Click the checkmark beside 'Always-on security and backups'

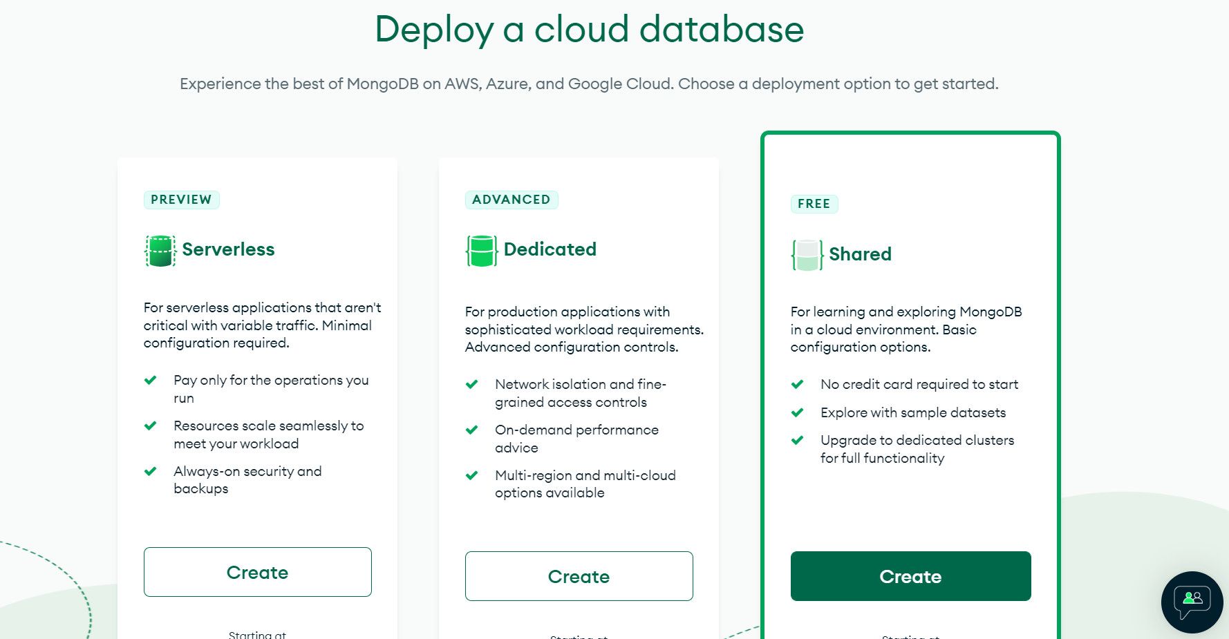pyautogui.click(x=151, y=471)
